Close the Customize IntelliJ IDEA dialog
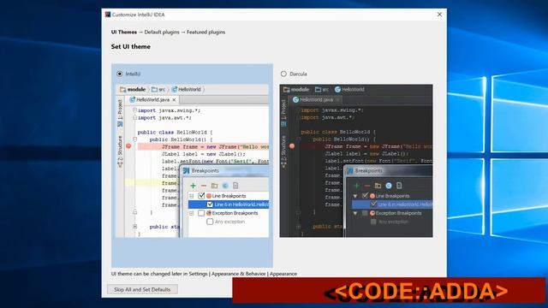Image resolution: width=548 pixels, height=308 pixels. point(439,15)
